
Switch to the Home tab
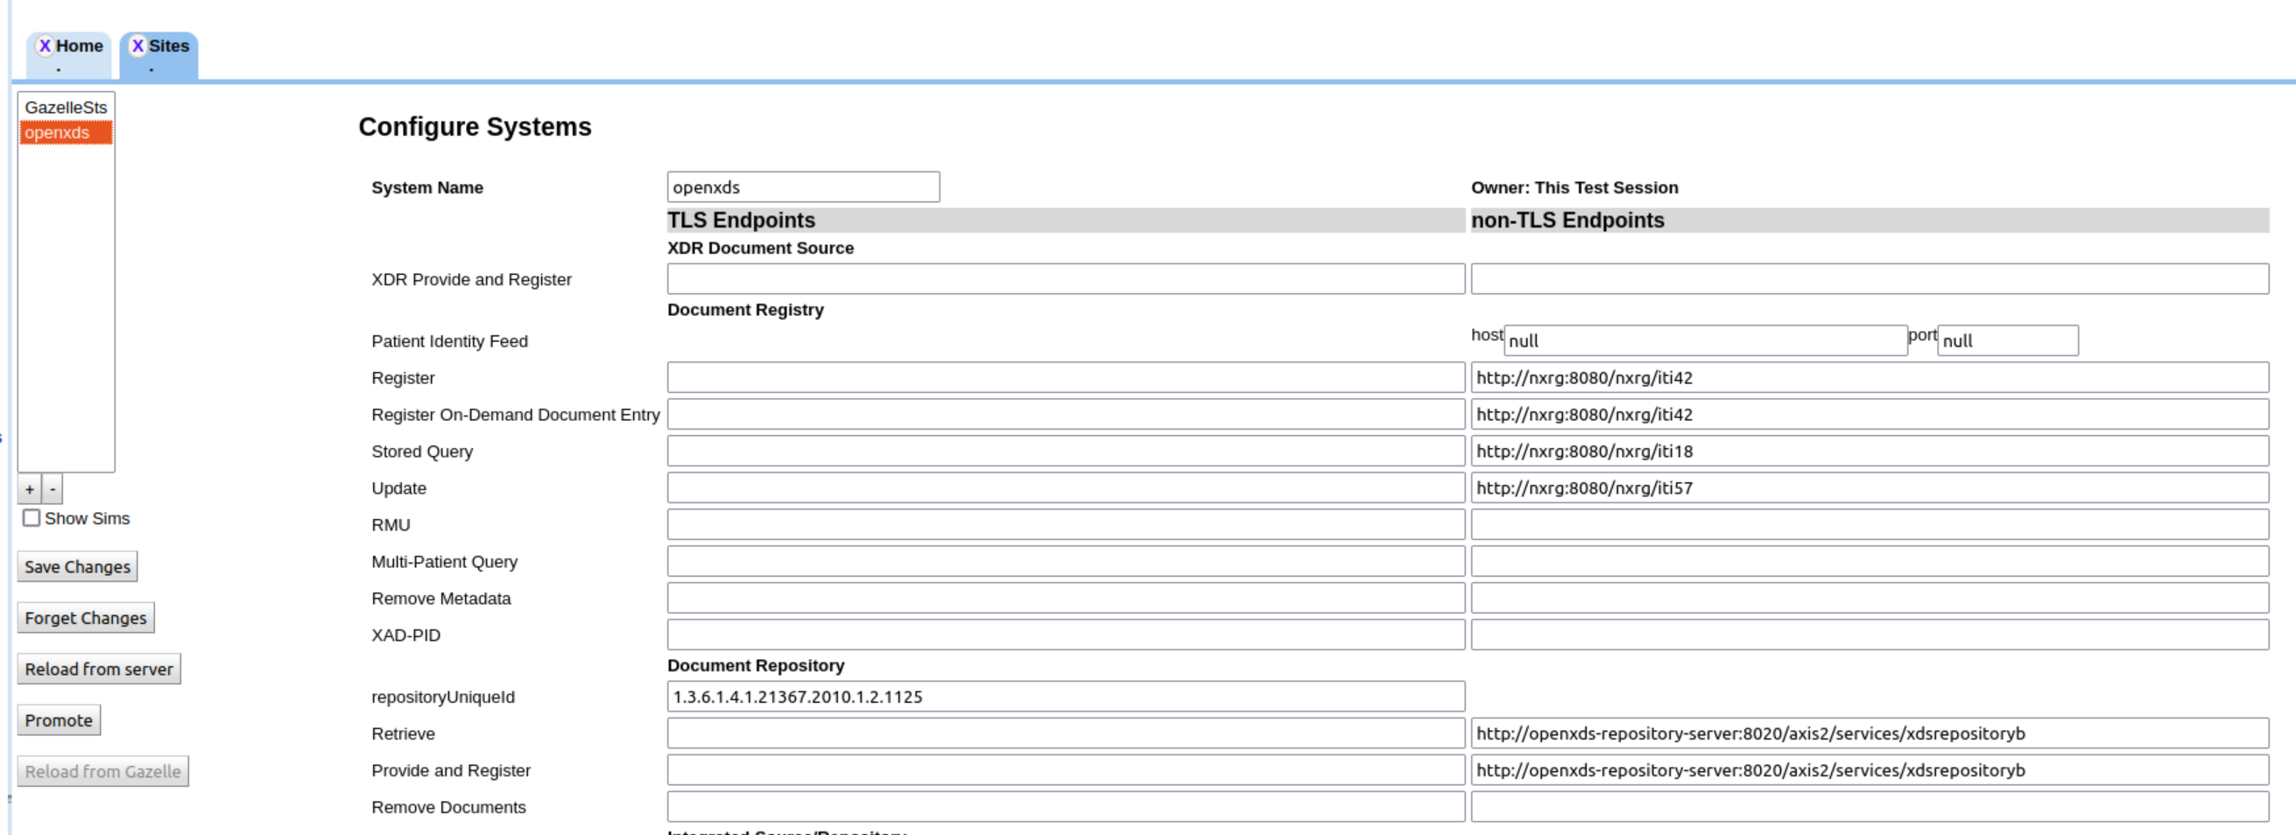(x=80, y=46)
